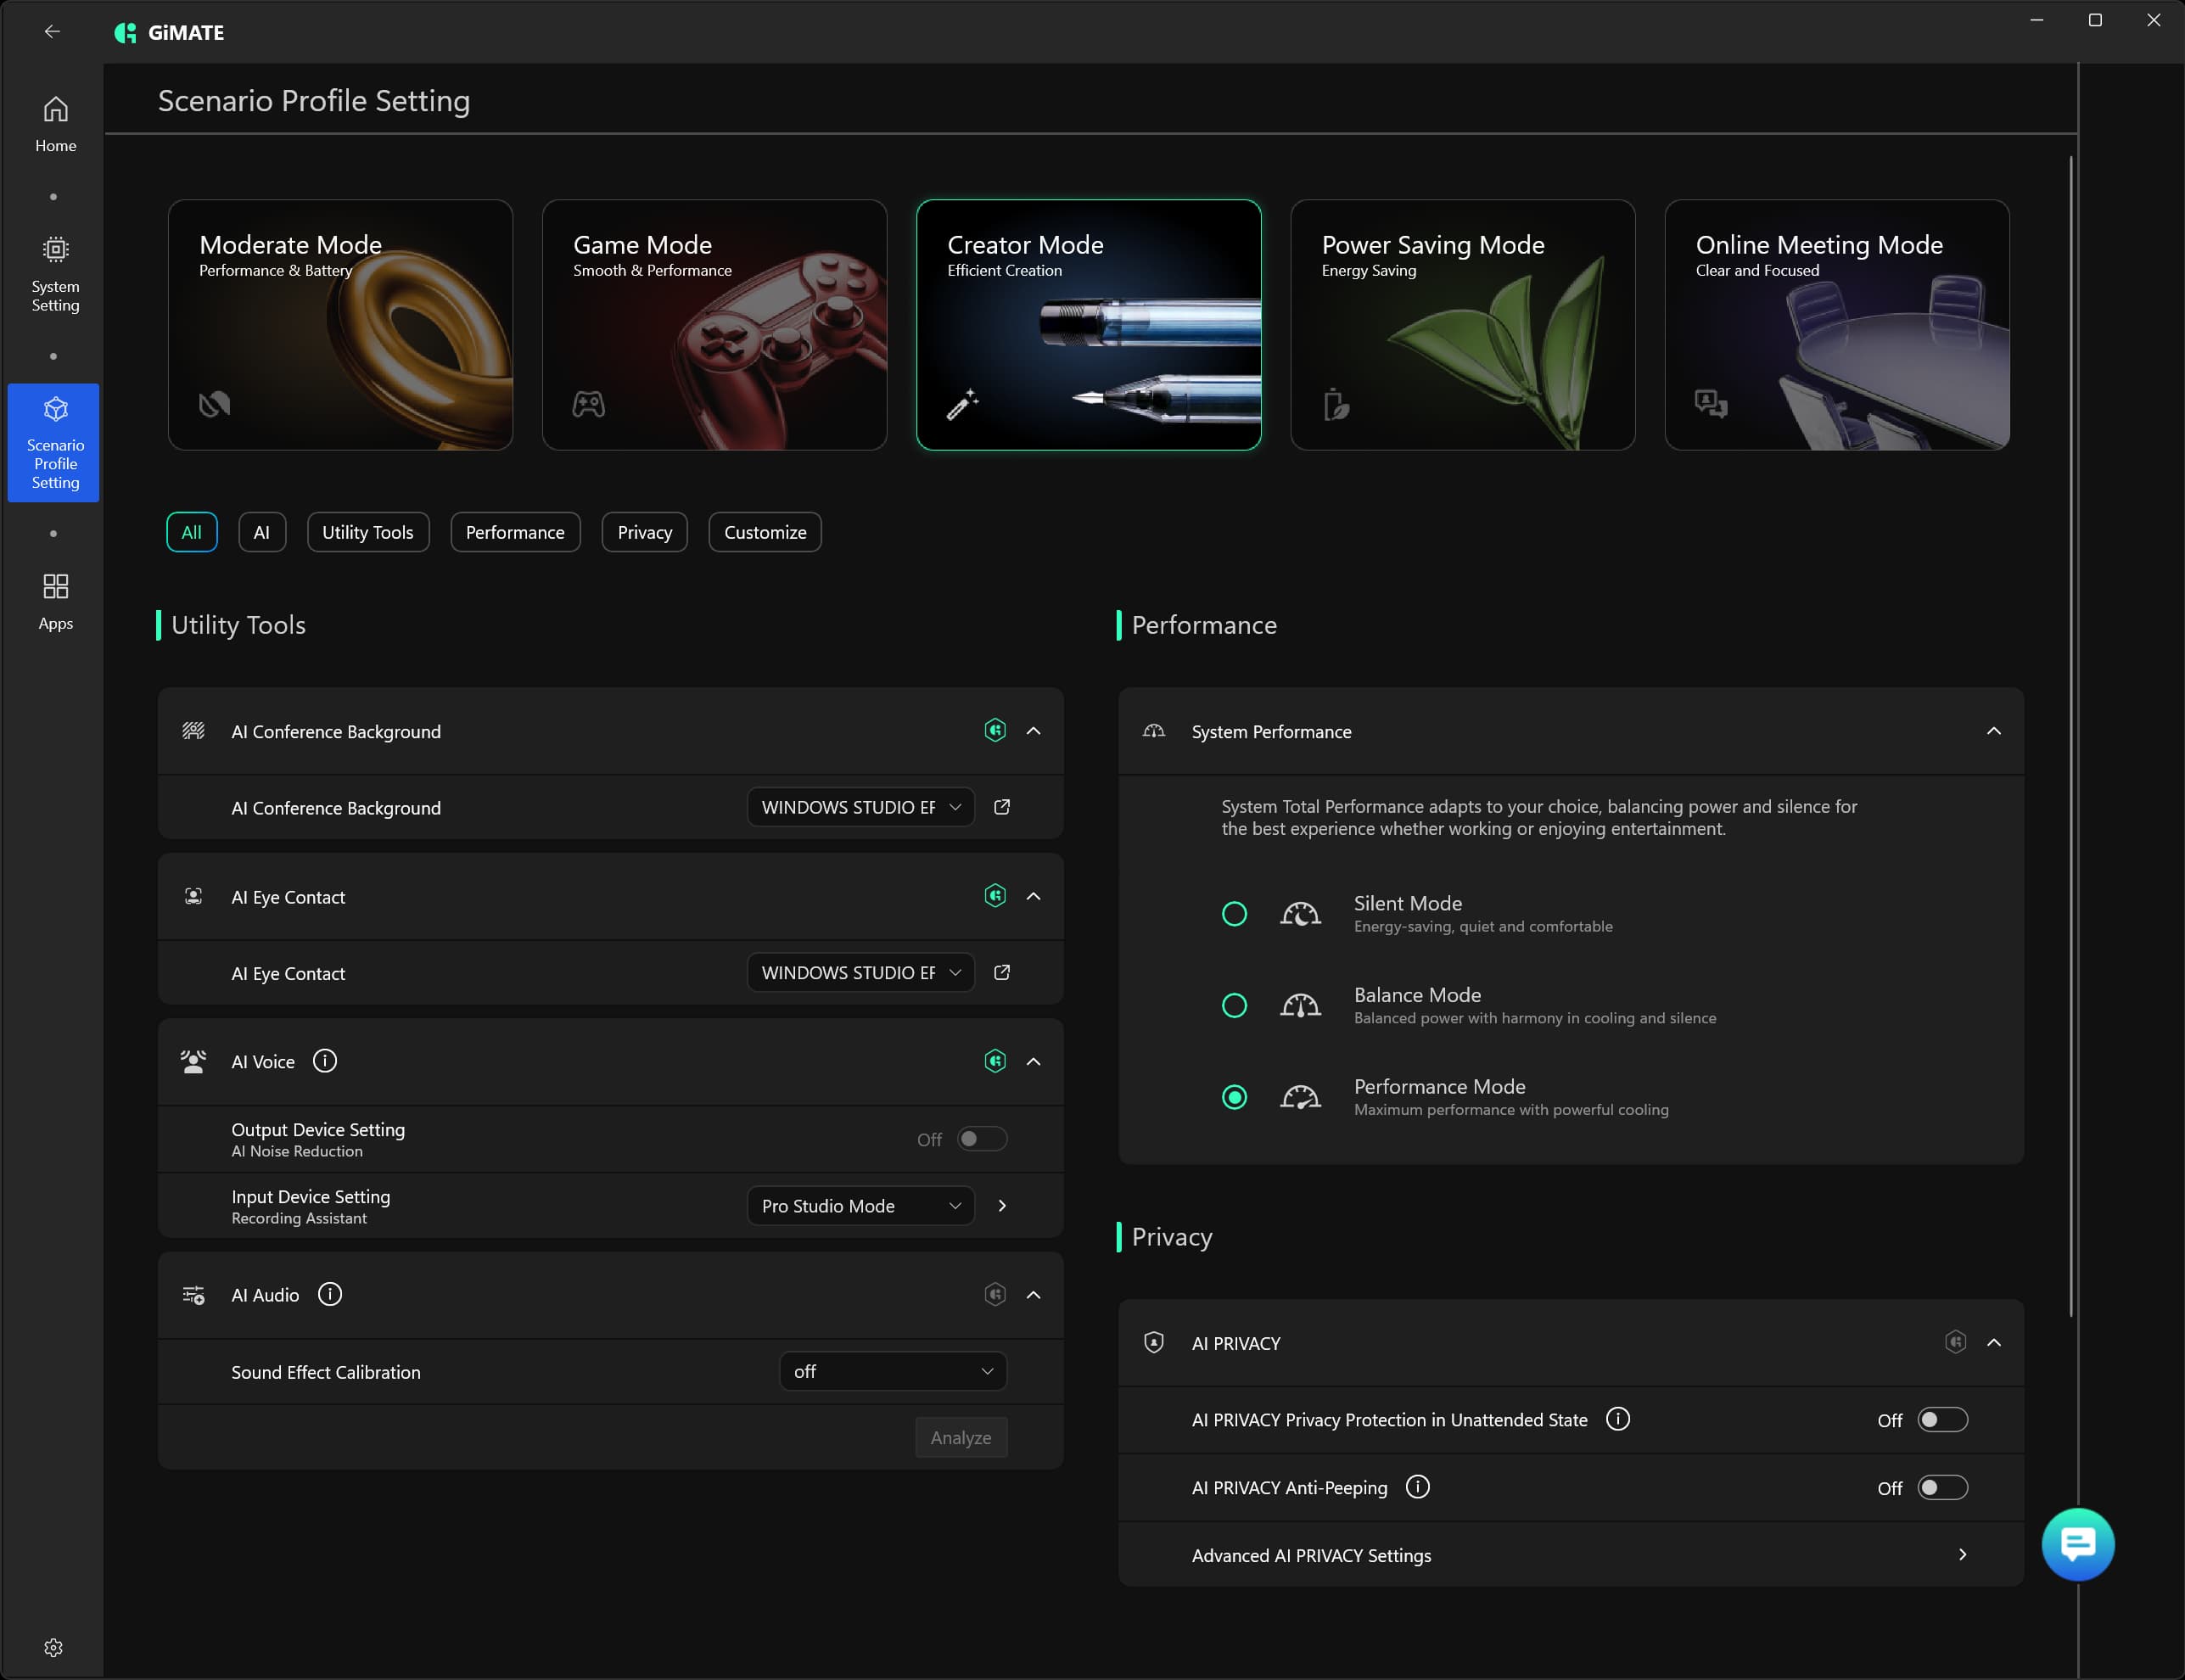This screenshot has width=2185, height=1680.
Task: Collapse the System Performance section
Action: pos(1993,731)
